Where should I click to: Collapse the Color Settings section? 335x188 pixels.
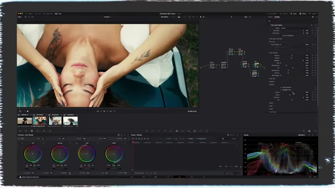273,53
